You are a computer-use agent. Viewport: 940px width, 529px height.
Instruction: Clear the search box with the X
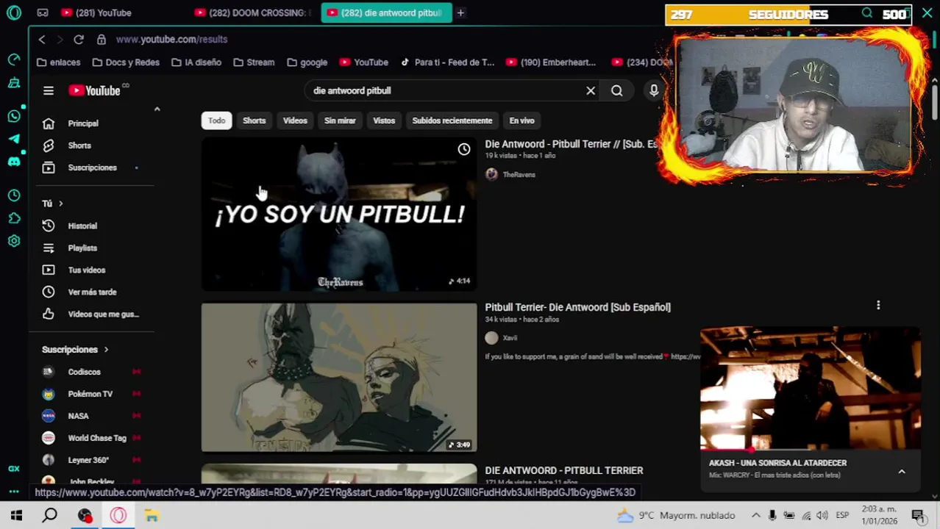click(591, 90)
